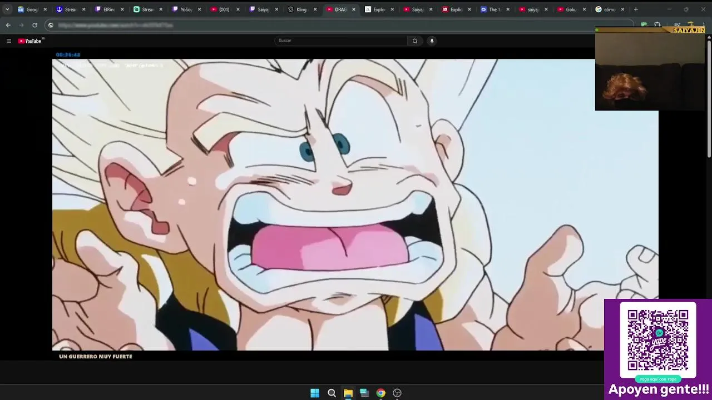Close the [001] tab
The height and width of the screenshot is (400, 712).
tap(238, 9)
